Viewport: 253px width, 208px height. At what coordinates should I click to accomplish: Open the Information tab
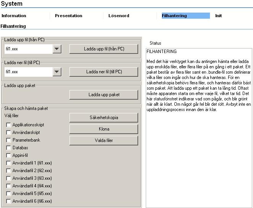click(x=14, y=16)
